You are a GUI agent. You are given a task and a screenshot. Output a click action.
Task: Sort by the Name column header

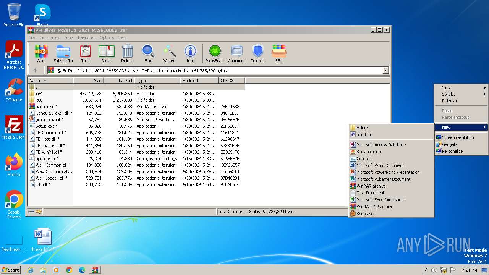50,81
